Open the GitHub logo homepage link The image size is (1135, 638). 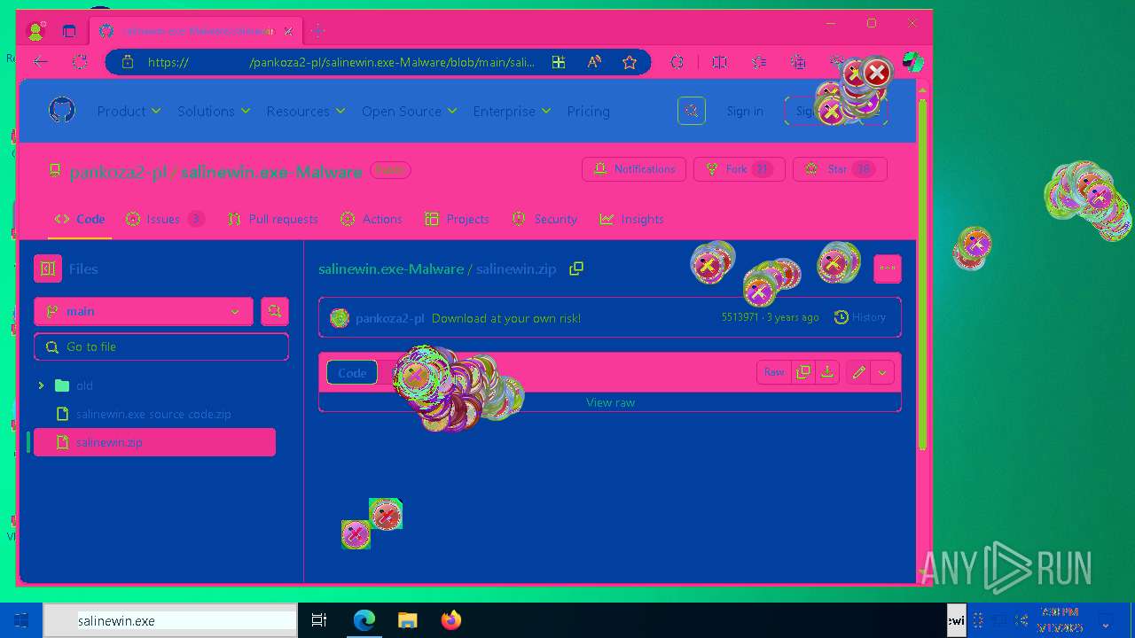tap(62, 111)
